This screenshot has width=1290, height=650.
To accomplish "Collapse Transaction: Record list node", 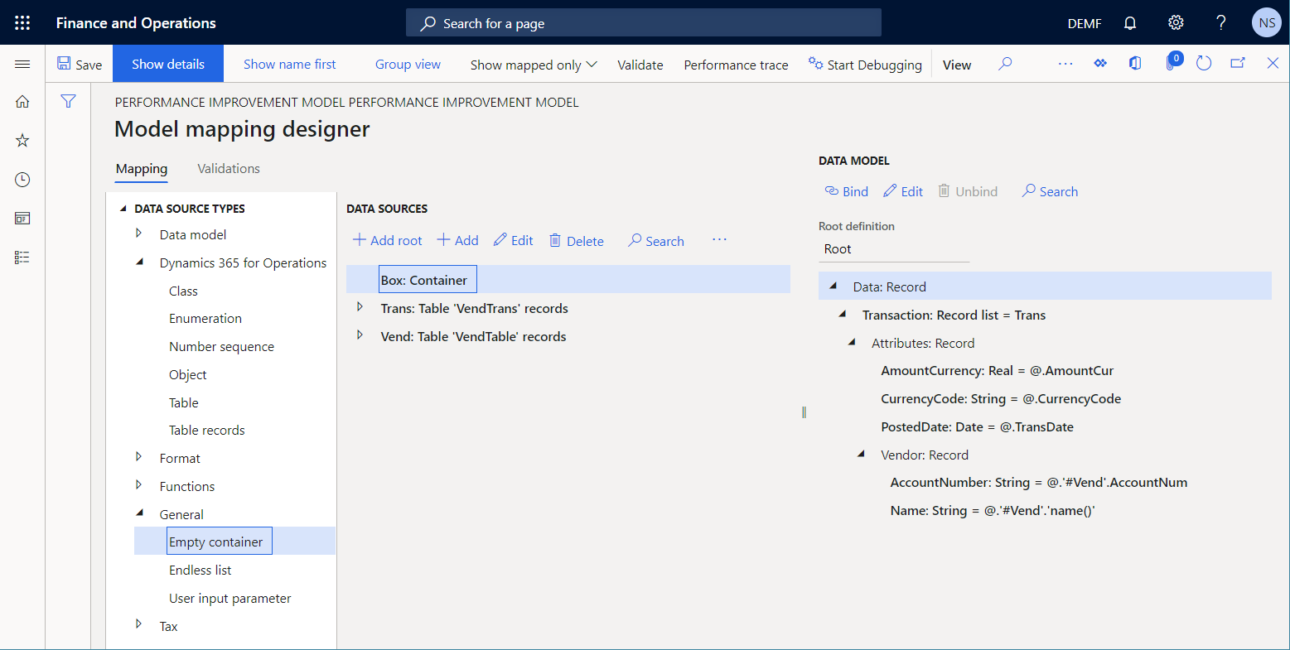I will [842, 315].
